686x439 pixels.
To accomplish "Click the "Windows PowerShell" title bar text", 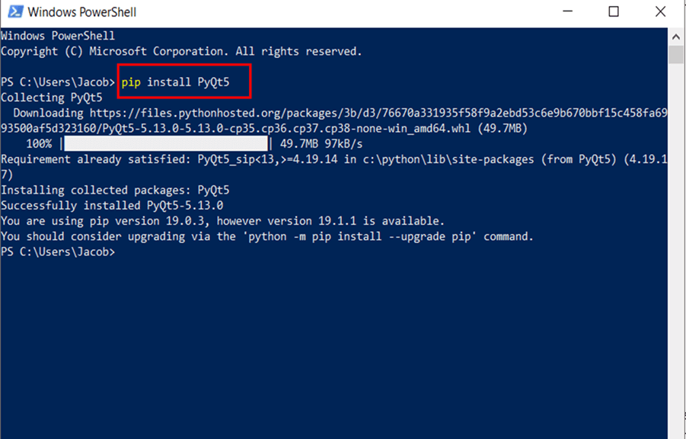I will (82, 13).
